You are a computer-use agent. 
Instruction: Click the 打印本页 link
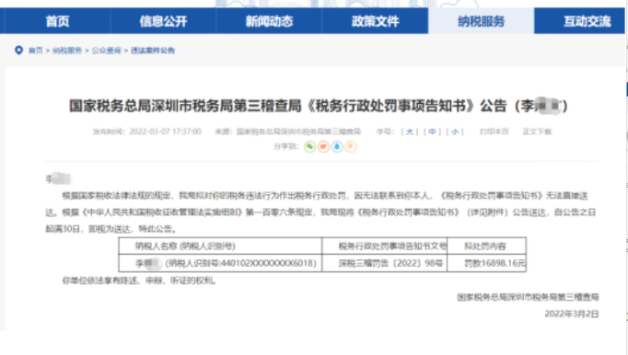[x=494, y=132]
